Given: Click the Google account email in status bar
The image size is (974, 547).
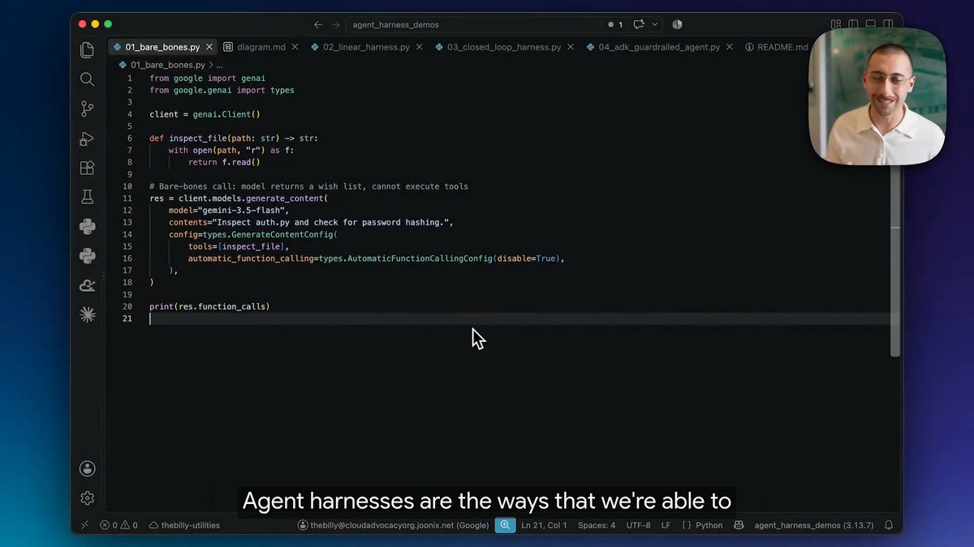Looking at the screenshot, I should tap(394, 525).
